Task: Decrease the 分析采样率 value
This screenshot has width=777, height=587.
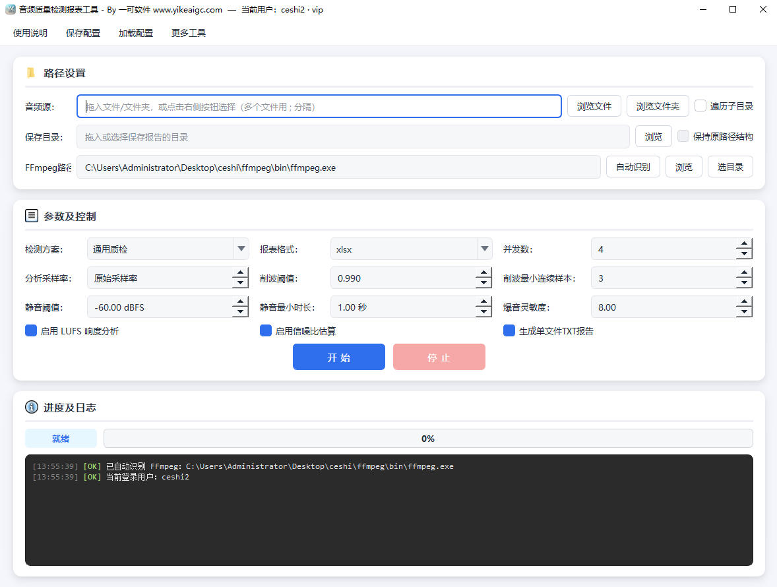Action: click(x=240, y=283)
